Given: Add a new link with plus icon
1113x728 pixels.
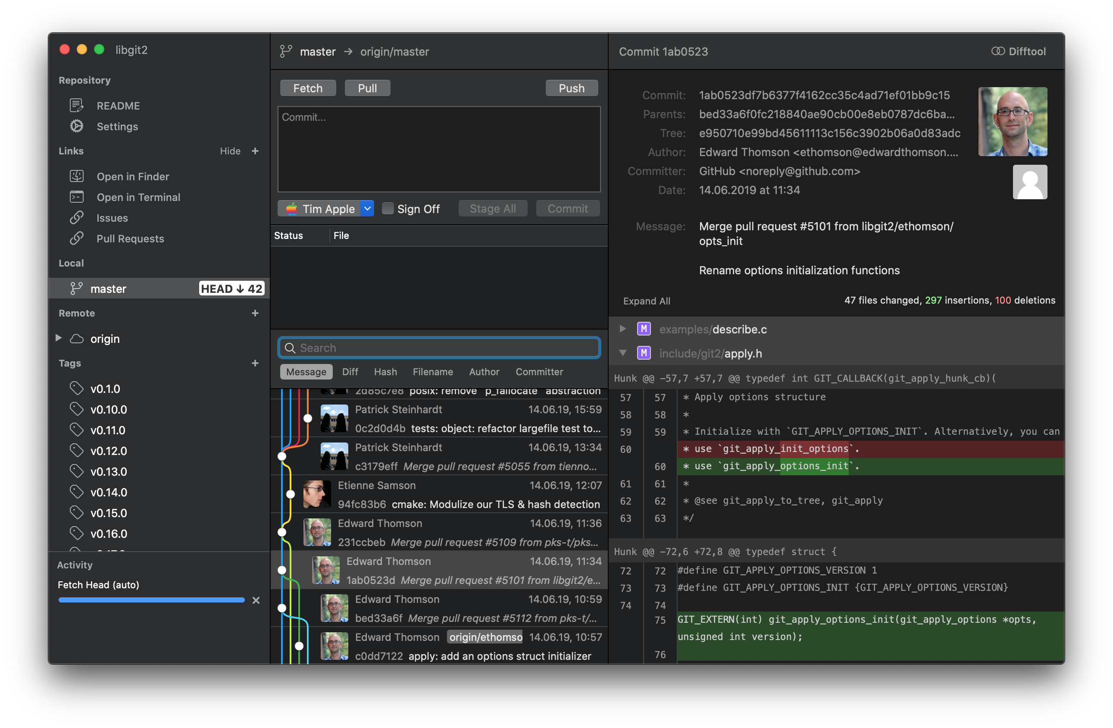Looking at the screenshot, I should point(255,151).
